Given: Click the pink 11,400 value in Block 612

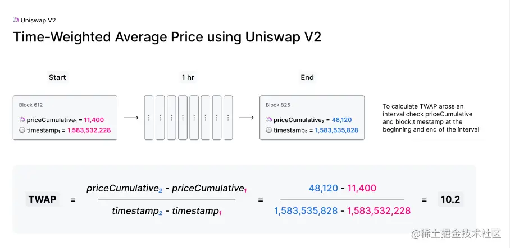Looking at the screenshot, I should (x=94, y=120).
